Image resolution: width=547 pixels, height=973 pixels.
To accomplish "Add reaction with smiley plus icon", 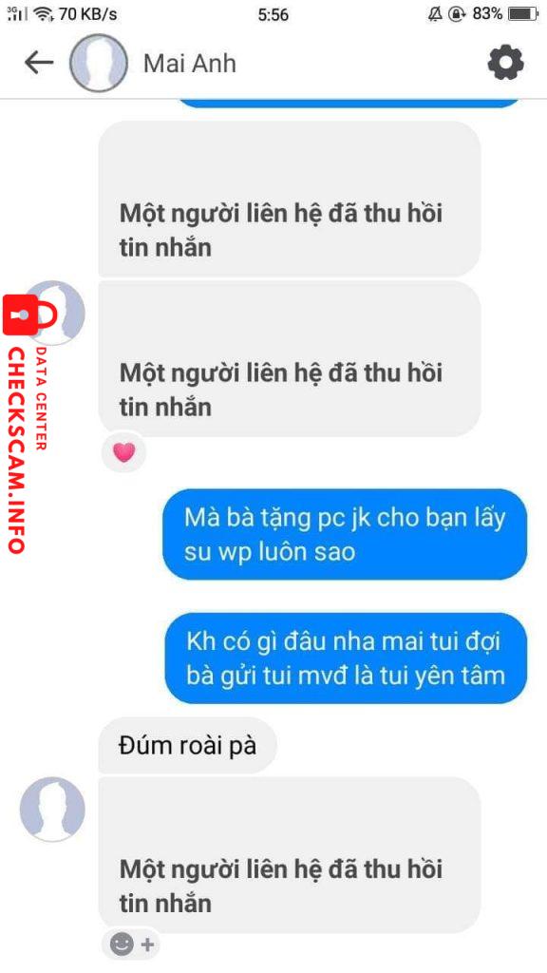I will click(131, 944).
